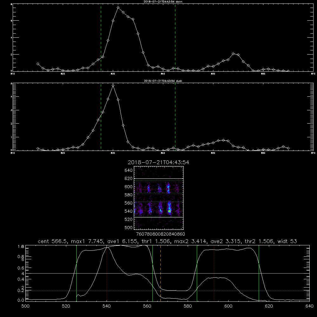Click the secondary peak marker near 854 in top plot

(233, 54)
